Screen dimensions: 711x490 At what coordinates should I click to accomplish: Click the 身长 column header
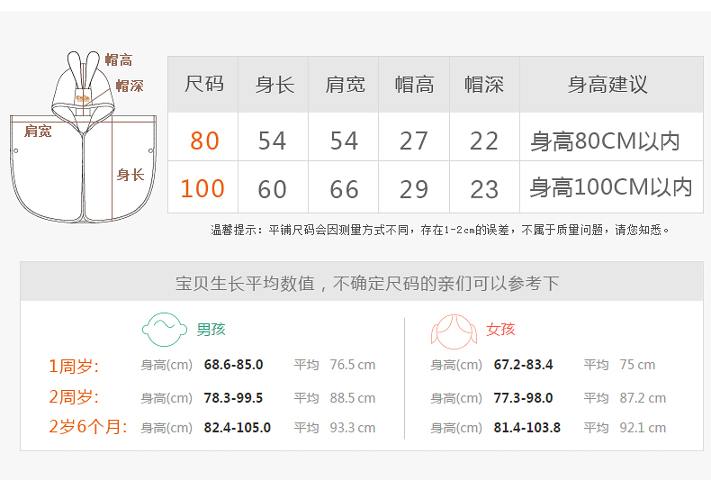tap(274, 85)
